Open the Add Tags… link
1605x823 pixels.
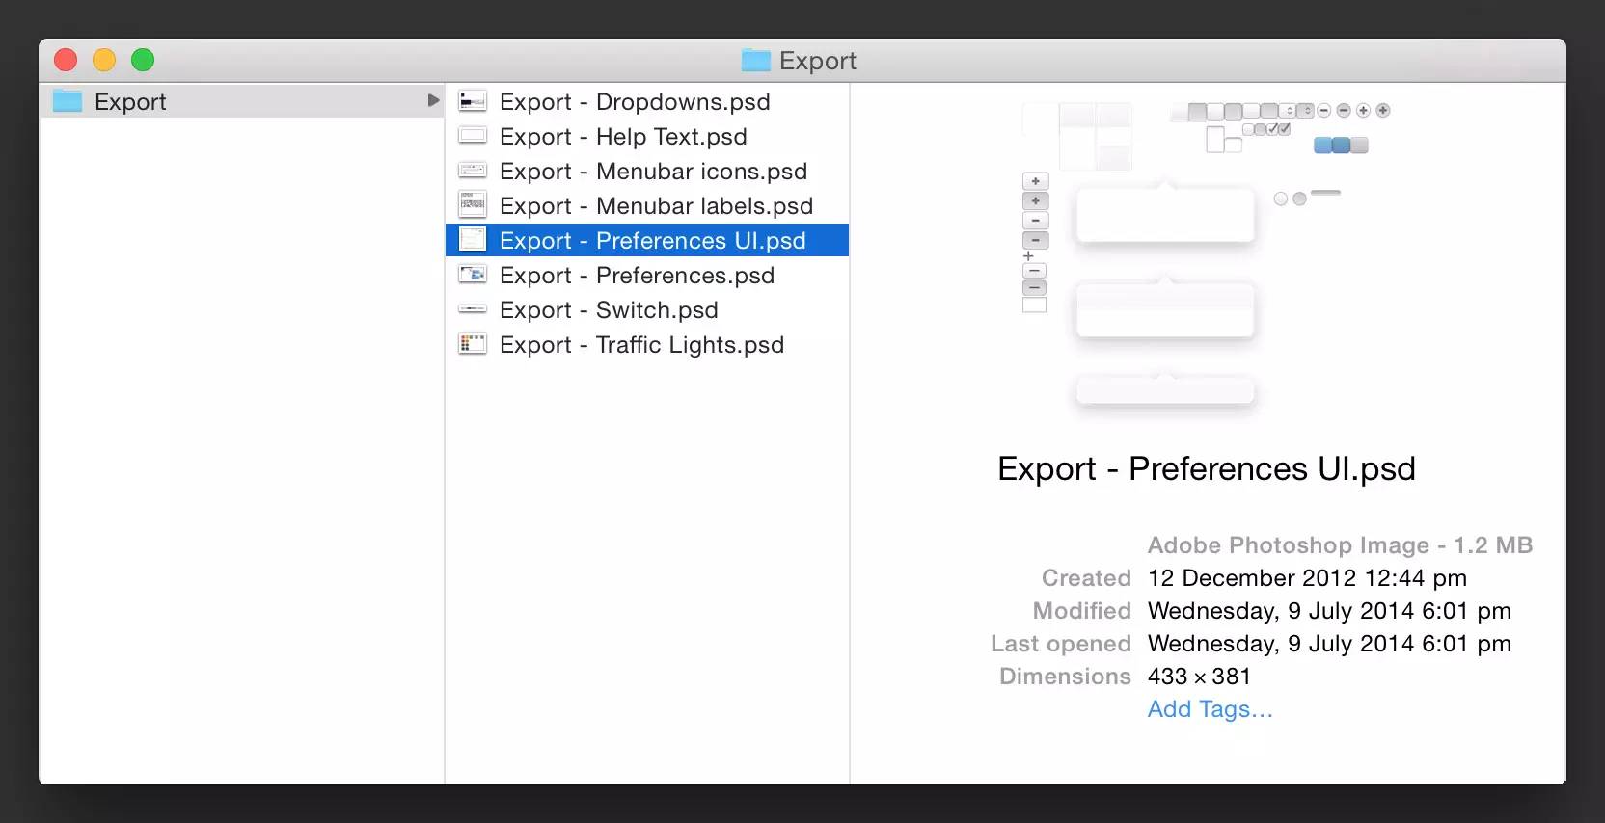click(x=1210, y=709)
